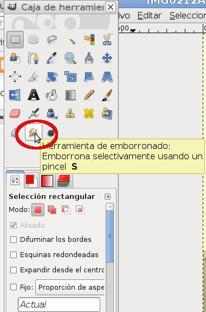Click the Actual aspect ratio input field

click(59, 304)
